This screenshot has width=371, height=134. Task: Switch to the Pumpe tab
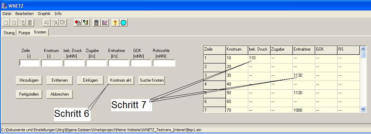point(24,33)
